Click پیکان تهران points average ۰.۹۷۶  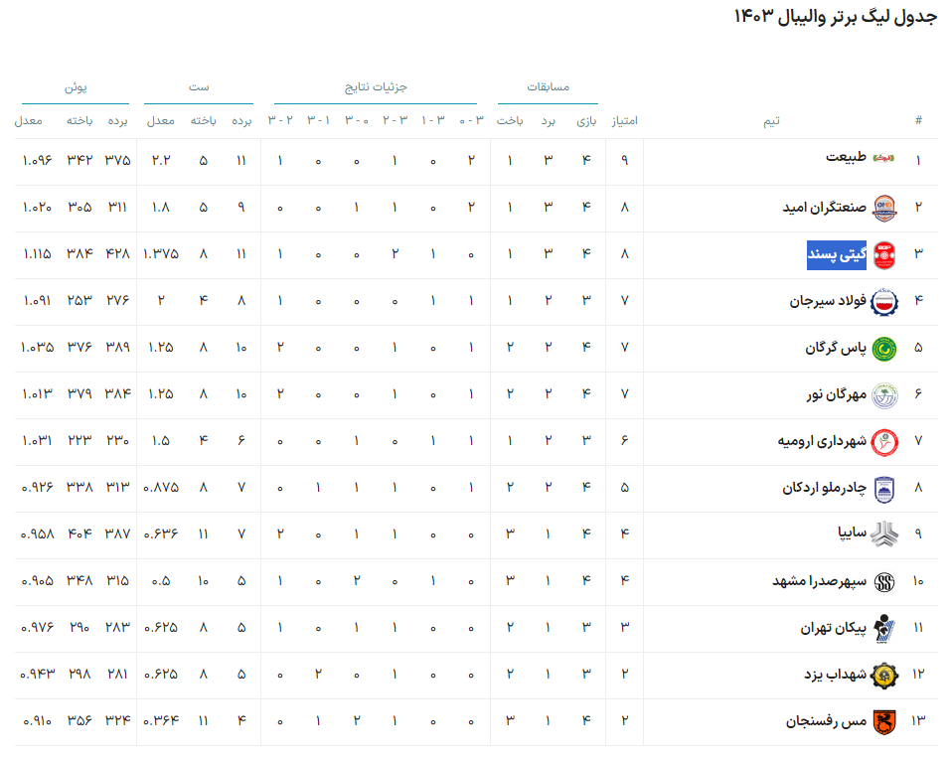click(x=37, y=628)
